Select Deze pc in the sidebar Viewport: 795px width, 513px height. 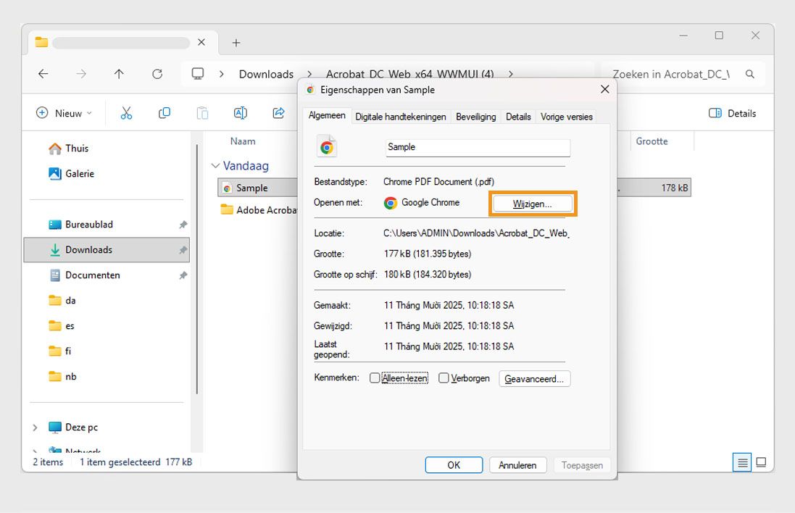click(x=81, y=427)
